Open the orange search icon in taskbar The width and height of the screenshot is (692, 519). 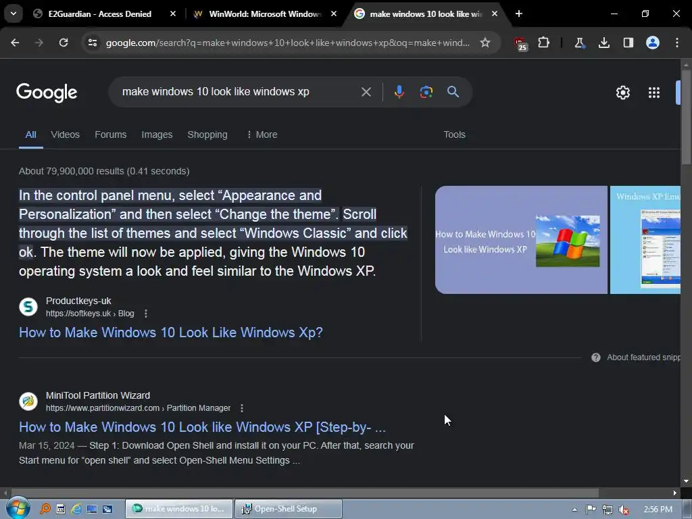click(45, 509)
